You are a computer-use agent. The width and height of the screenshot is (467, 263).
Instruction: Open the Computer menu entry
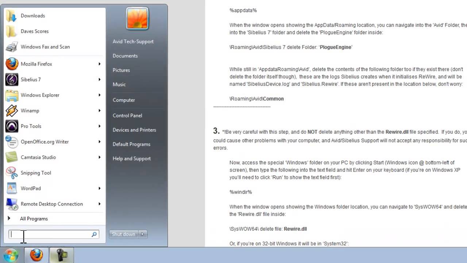point(124,100)
